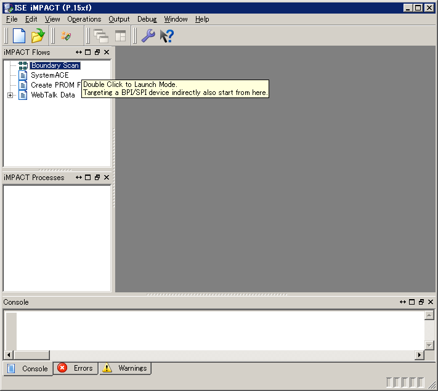
Task: Open the Debug menu
Action: pyautogui.click(x=147, y=19)
